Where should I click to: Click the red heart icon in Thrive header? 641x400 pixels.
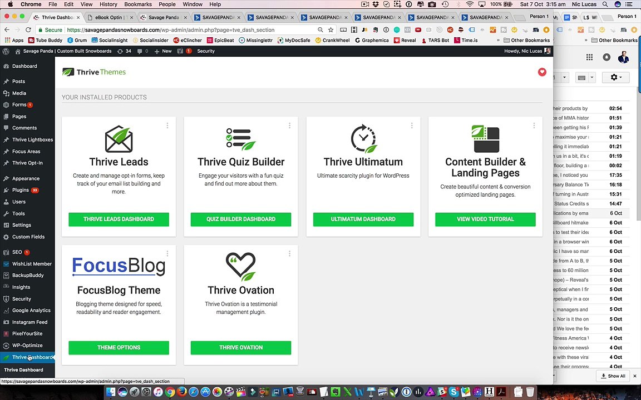542,72
